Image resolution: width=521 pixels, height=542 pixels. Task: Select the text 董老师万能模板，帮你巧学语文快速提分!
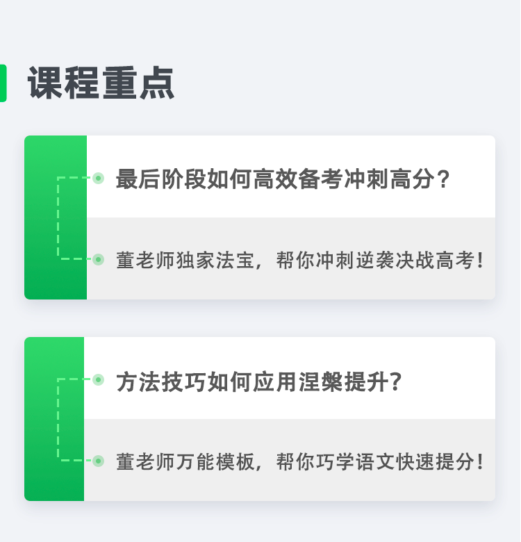pyautogui.click(x=300, y=462)
